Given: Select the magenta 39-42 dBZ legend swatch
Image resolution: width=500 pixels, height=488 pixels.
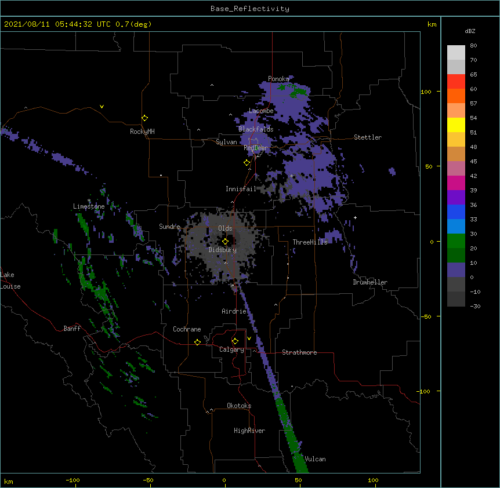Looking at the screenshot, I should point(456,183).
